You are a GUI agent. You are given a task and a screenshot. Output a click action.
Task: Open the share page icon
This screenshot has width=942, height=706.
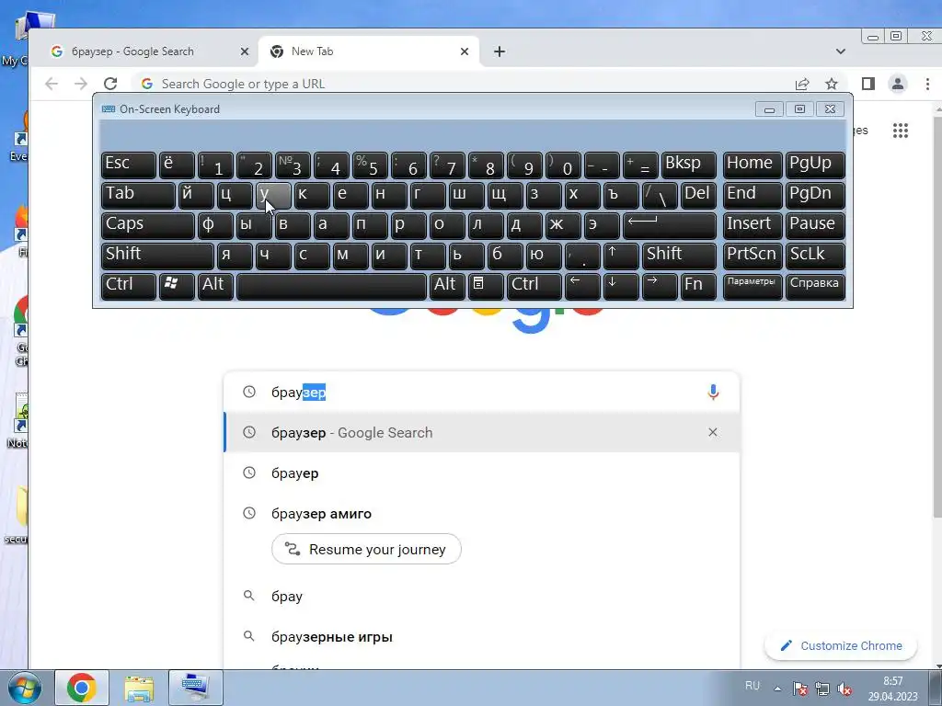(802, 84)
